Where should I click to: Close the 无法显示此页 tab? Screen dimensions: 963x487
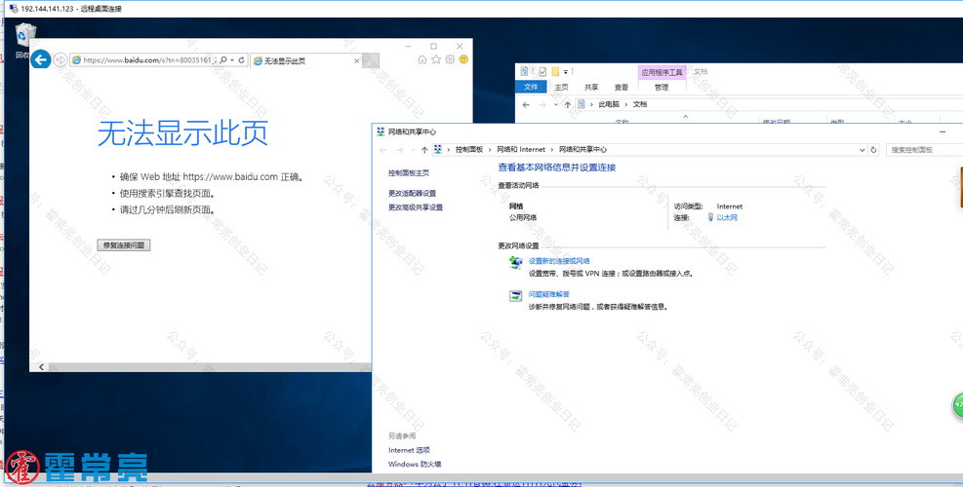point(356,60)
